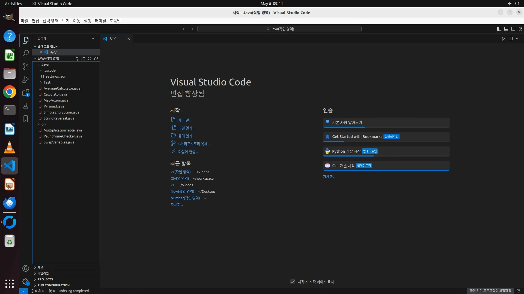Toggle the primary side bar layout button
524x294 pixels.
click(x=499, y=29)
